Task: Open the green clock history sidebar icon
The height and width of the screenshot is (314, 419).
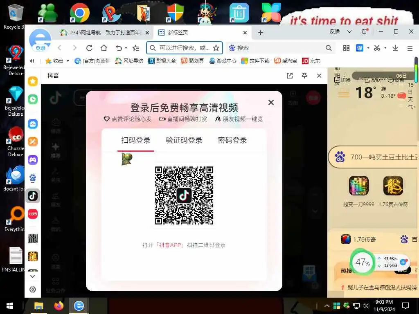Action: tap(33, 99)
